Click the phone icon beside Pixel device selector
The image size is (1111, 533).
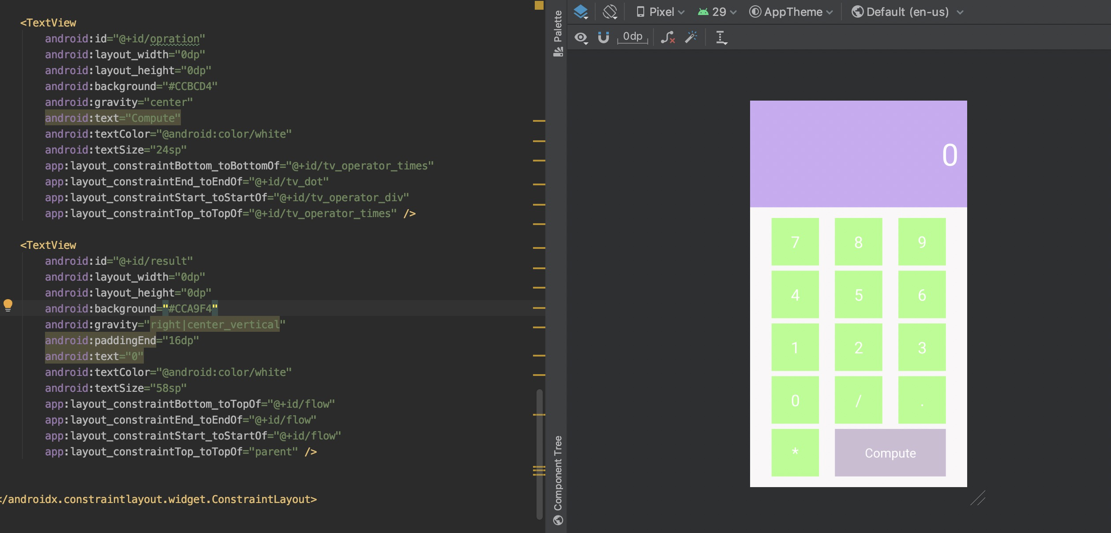click(x=641, y=12)
